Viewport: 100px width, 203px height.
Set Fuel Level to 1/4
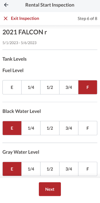31,87
